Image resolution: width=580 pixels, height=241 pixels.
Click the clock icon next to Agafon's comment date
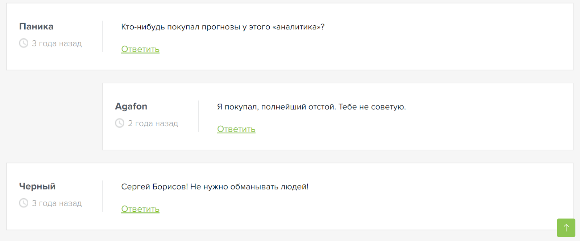pyautogui.click(x=120, y=123)
